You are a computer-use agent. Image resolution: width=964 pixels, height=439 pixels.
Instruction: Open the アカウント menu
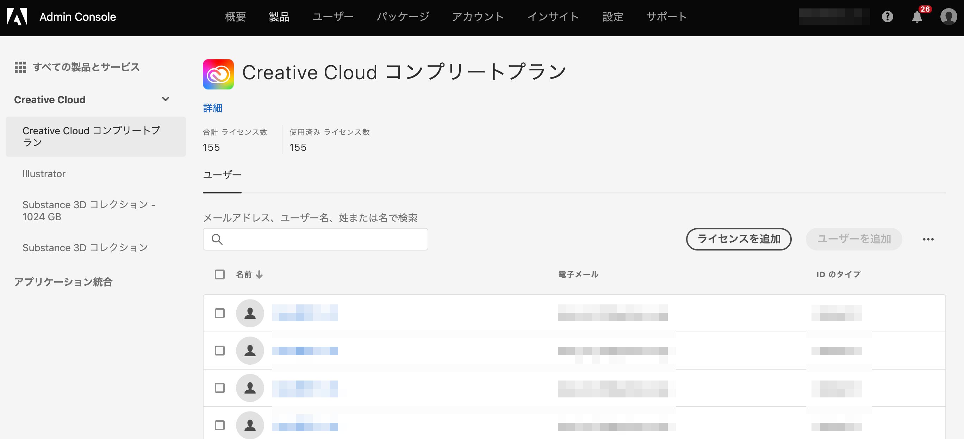click(478, 17)
